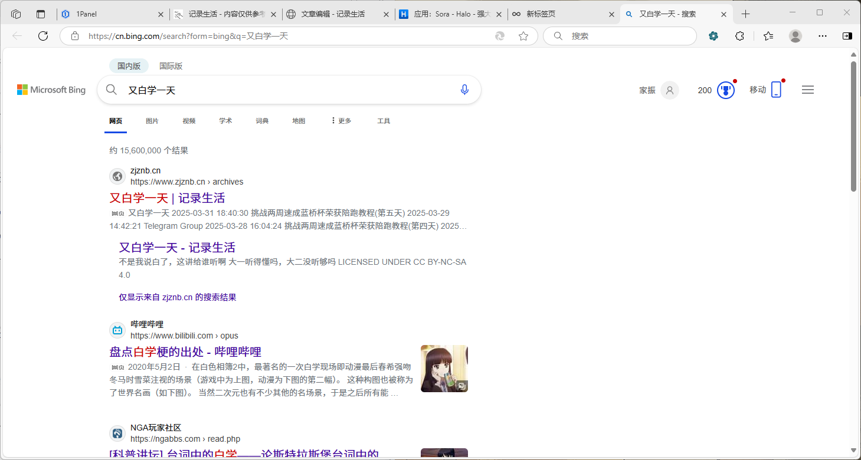Viewport: 861px width, 460px height.
Task: Open the hamburger settings menu
Action: [807, 90]
